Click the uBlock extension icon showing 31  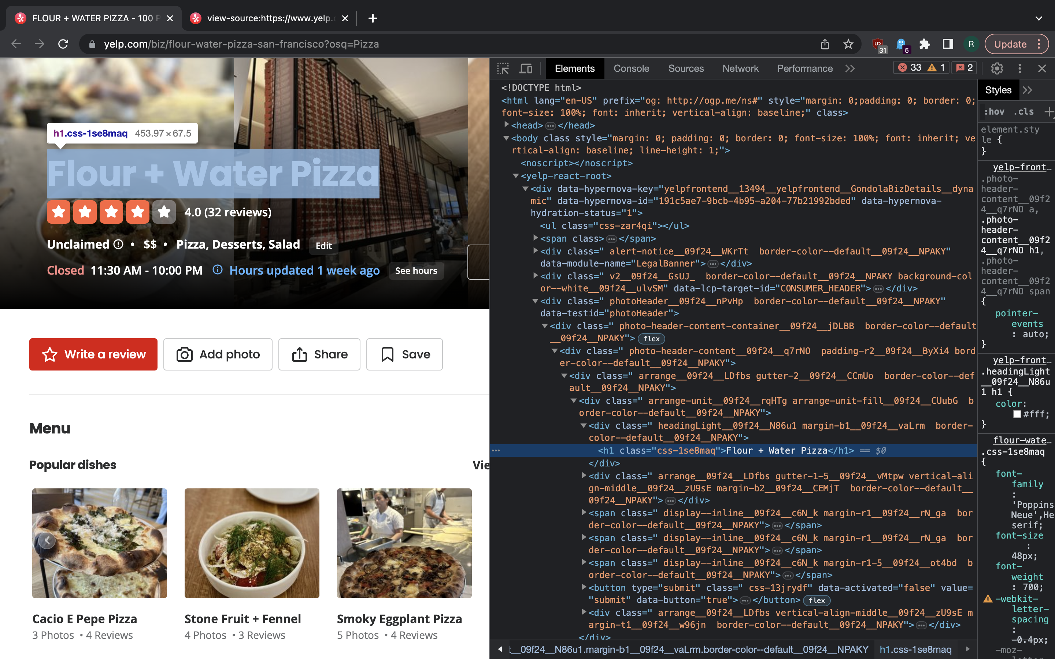point(879,45)
